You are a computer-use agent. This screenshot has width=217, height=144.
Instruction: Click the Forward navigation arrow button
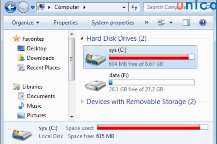(23, 7)
